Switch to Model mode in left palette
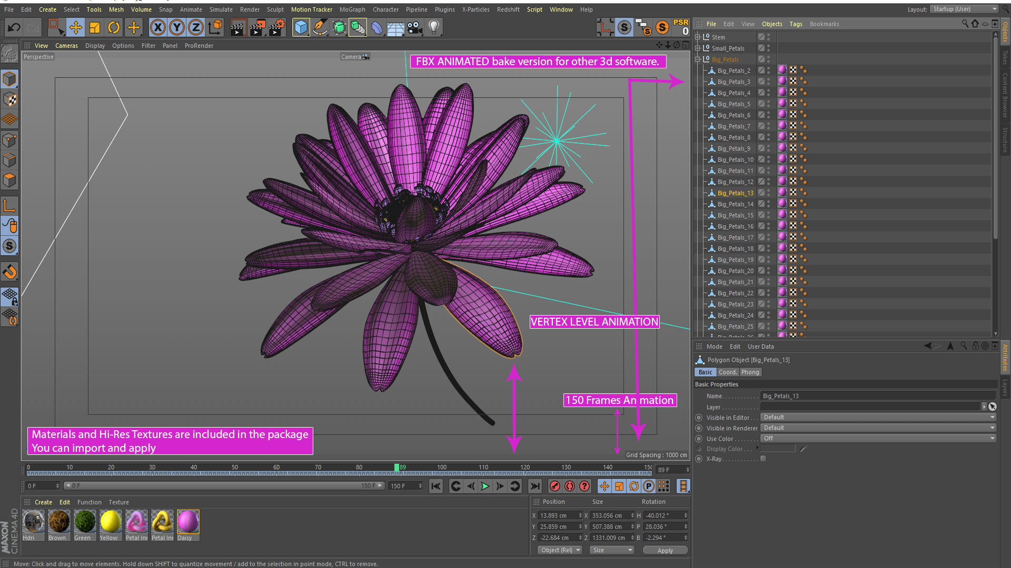This screenshot has width=1011, height=568. [9, 79]
